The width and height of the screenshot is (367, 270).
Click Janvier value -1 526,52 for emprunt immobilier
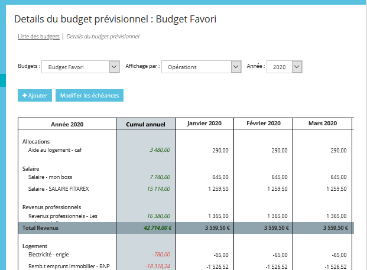click(x=217, y=266)
